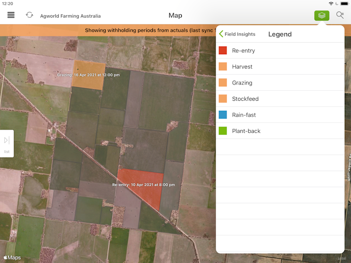Click the red Re-entry color swatch
Screen dimensions: 351x263
coord(223,50)
